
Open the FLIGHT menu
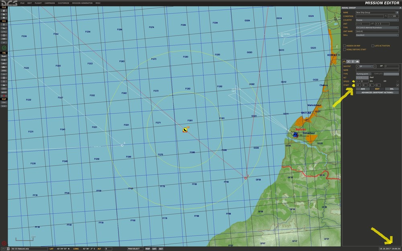pyautogui.click(x=38, y=3)
